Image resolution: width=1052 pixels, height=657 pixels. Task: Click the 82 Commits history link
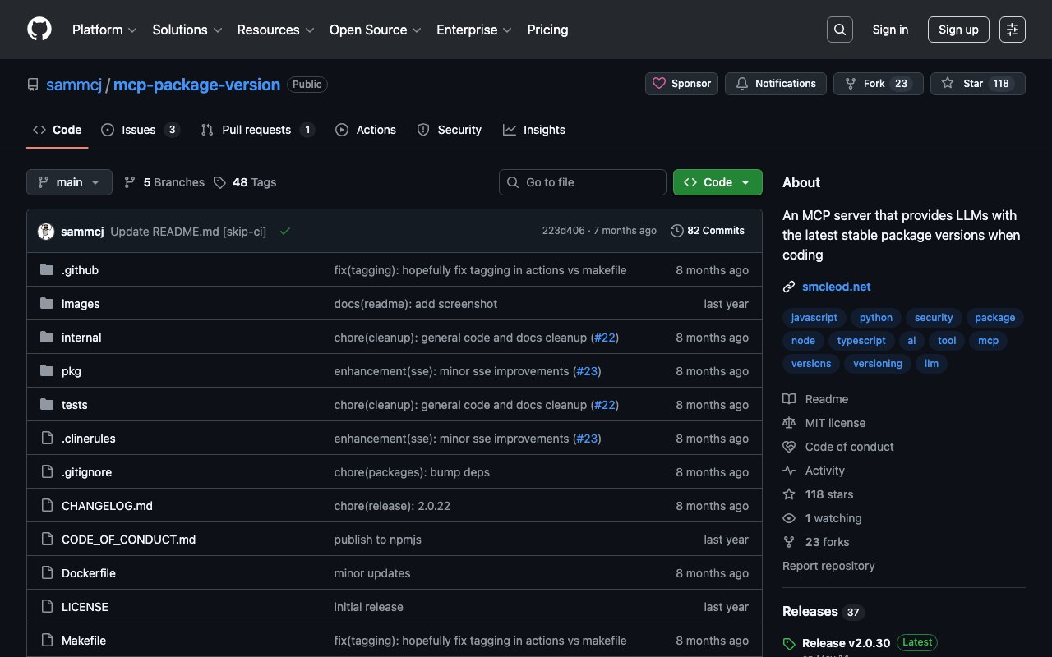click(708, 231)
